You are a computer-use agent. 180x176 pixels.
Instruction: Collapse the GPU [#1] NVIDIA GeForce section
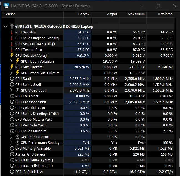(6, 26)
